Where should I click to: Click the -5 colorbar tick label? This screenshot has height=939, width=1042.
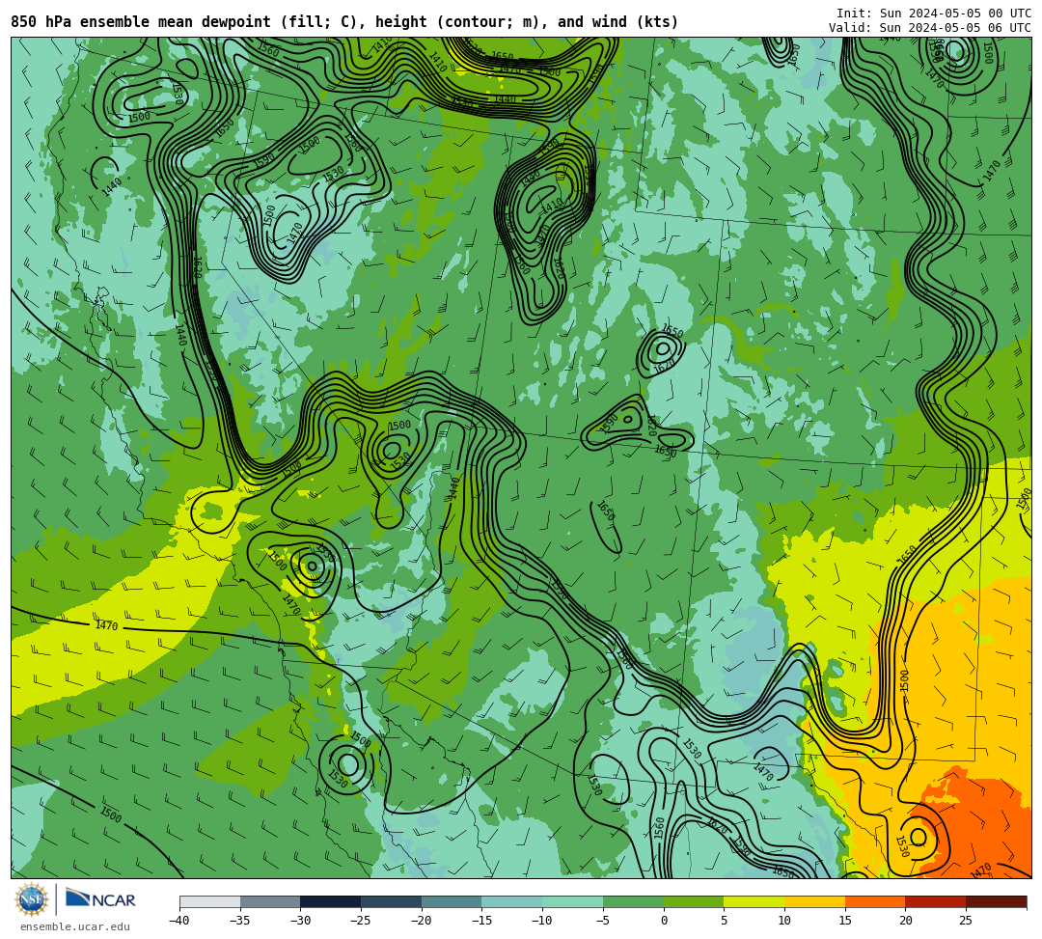[603, 921]
